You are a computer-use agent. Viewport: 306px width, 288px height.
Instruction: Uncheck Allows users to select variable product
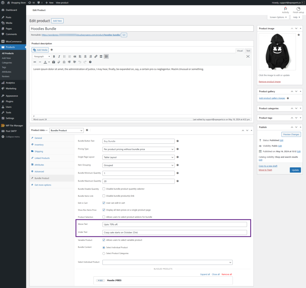104,240
